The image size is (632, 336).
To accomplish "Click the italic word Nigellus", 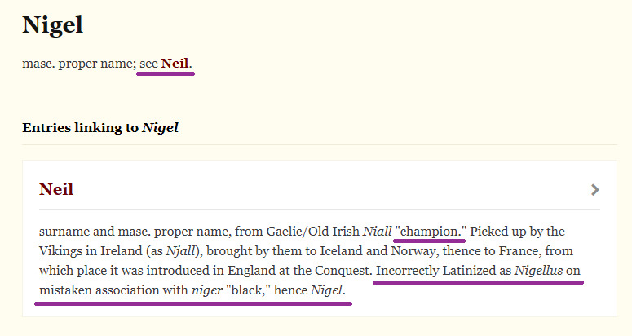I will coord(538,271).
